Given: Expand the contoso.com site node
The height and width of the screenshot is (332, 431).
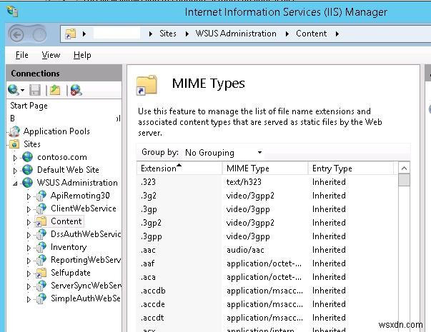Looking at the screenshot, I should 15,158.
